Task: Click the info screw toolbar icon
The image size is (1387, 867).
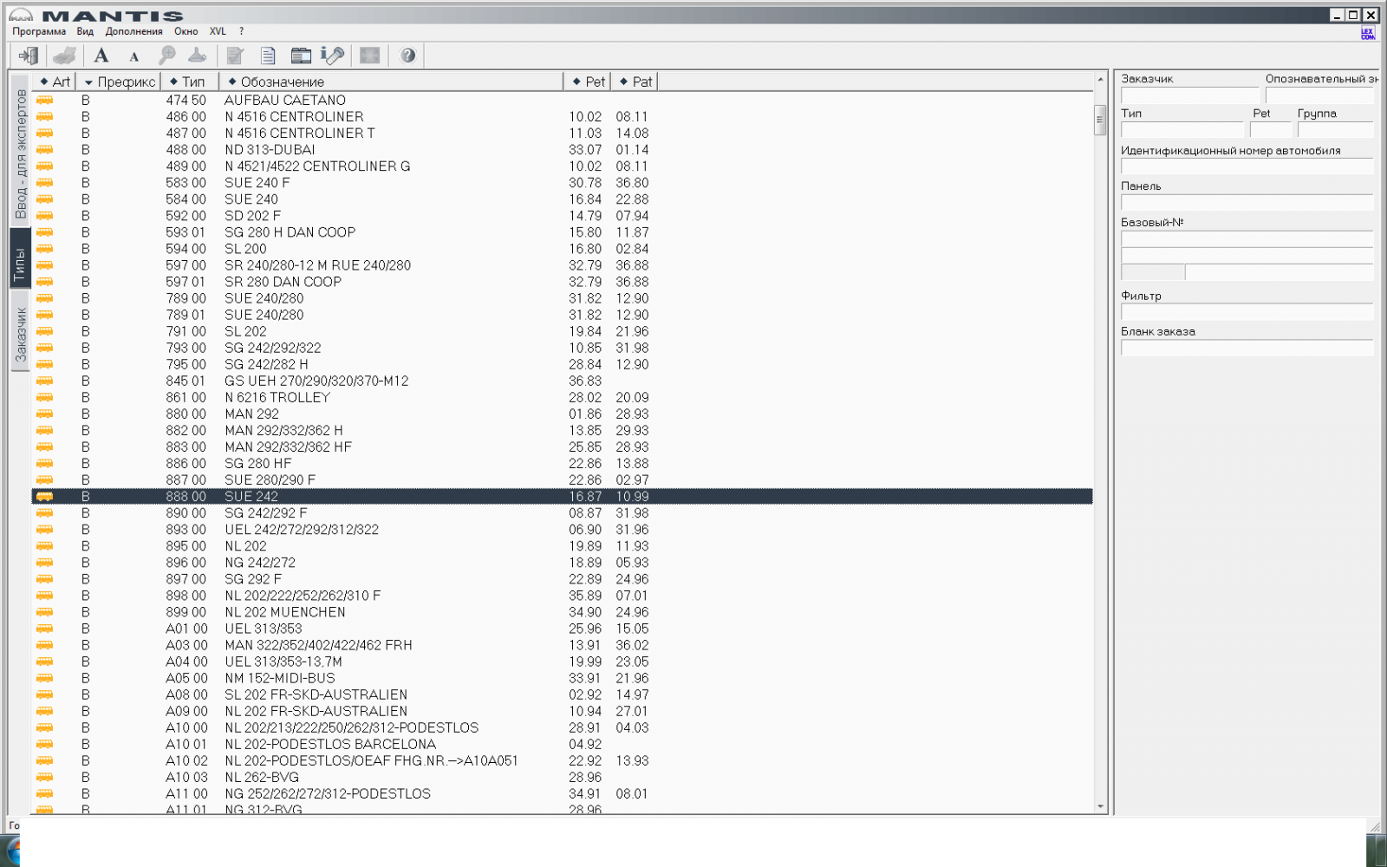Action: 333,55
